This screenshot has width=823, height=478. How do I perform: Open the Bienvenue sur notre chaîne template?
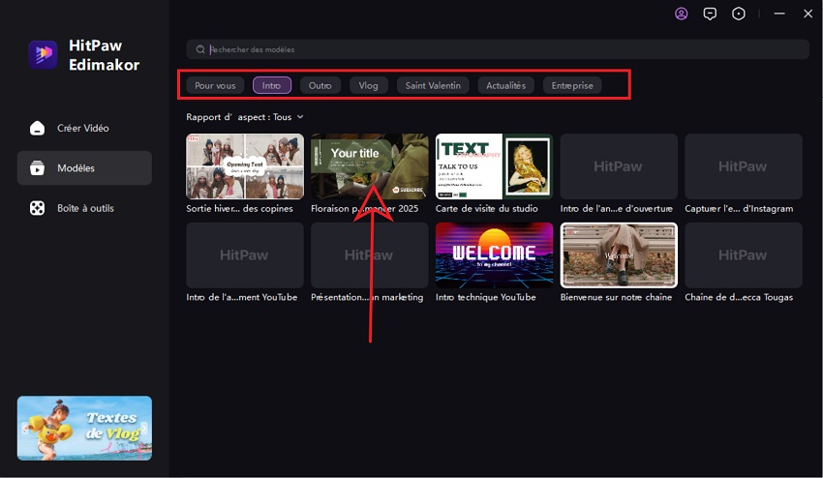tap(619, 255)
